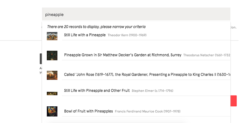The image size is (247, 123).
Task: Click the dark gray button behind the dropdown's left edge
Action: [x=41, y=58]
